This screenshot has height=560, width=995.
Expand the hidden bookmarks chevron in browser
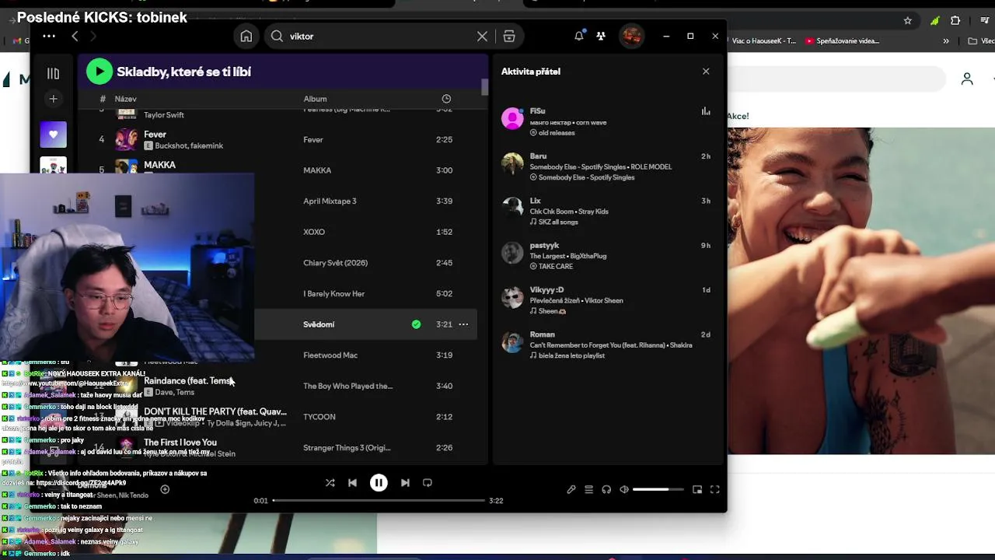pyautogui.click(x=946, y=41)
